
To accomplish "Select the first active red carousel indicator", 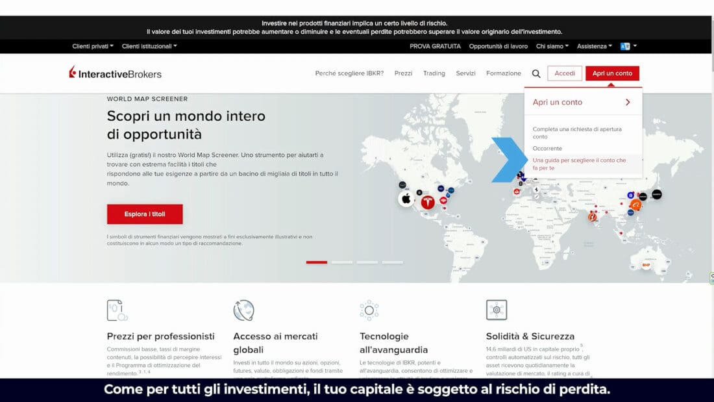I will point(317,262).
